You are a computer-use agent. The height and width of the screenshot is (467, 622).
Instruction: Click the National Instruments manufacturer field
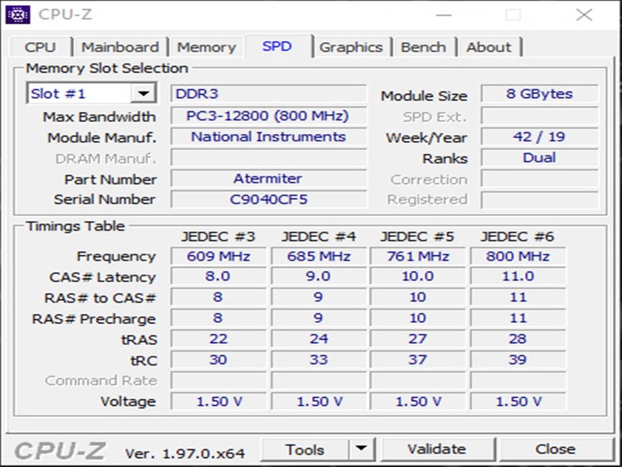[269, 137]
